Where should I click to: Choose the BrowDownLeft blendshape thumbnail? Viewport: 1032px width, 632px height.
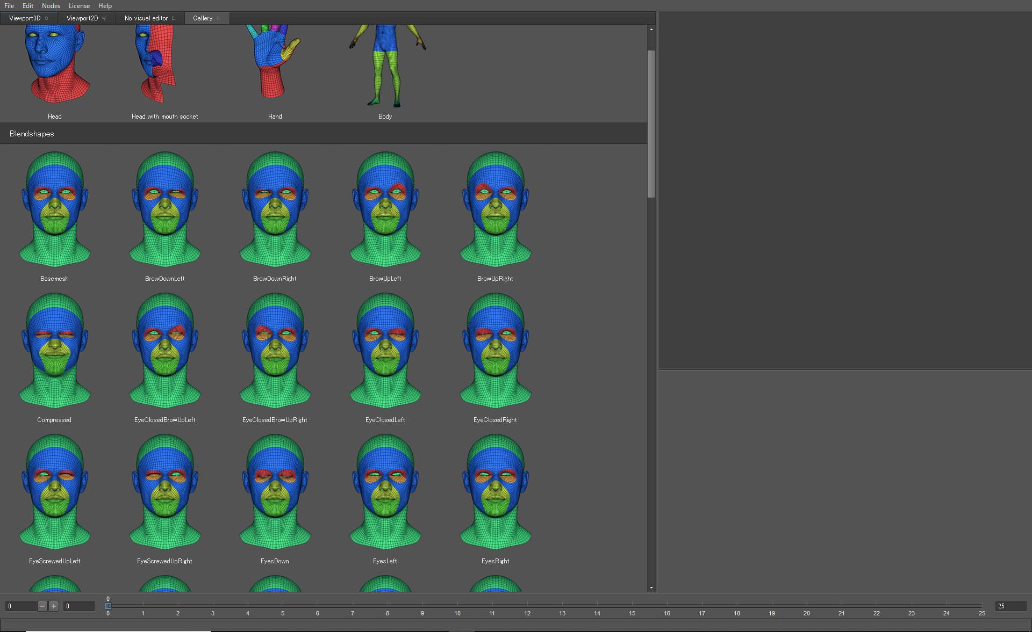tap(165, 209)
